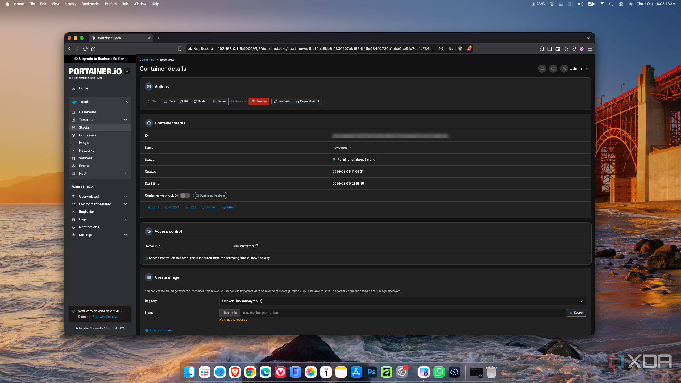Open the Registry Docker Hub dropdown

click(403, 301)
